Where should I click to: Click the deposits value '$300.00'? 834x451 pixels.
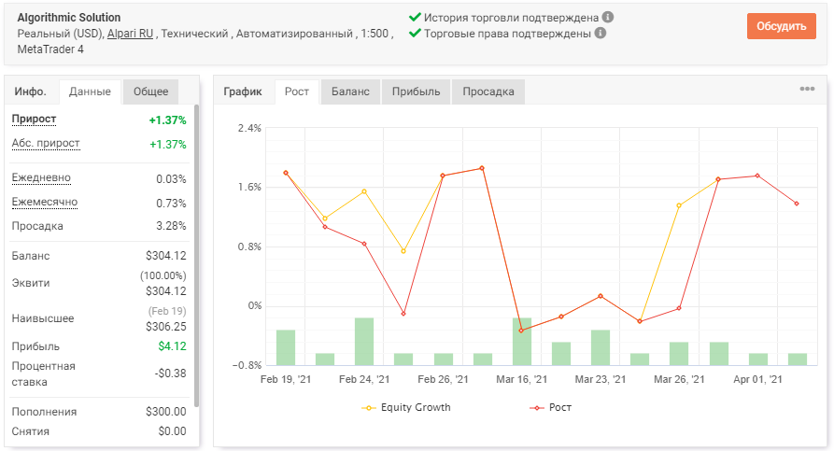[x=166, y=412]
